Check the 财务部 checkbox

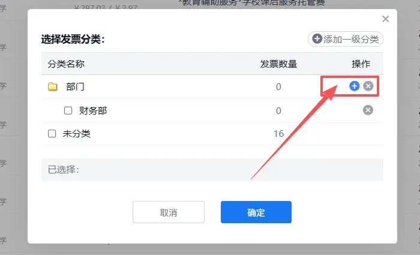68,110
